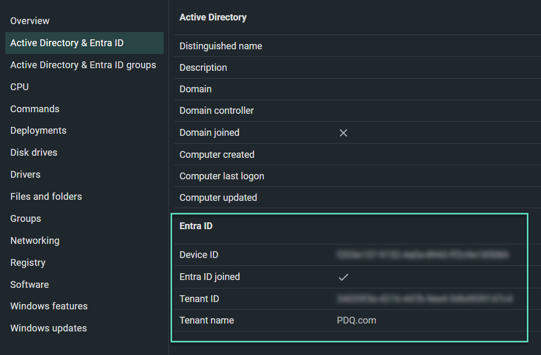View Windows updates section
The width and height of the screenshot is (541, 355).
pos(49,328)
